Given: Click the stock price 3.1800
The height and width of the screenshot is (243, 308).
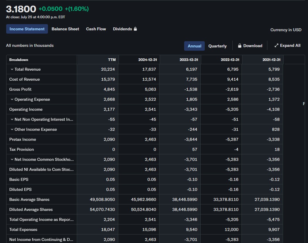Looking at the screenshot, I should pos(21,9).
